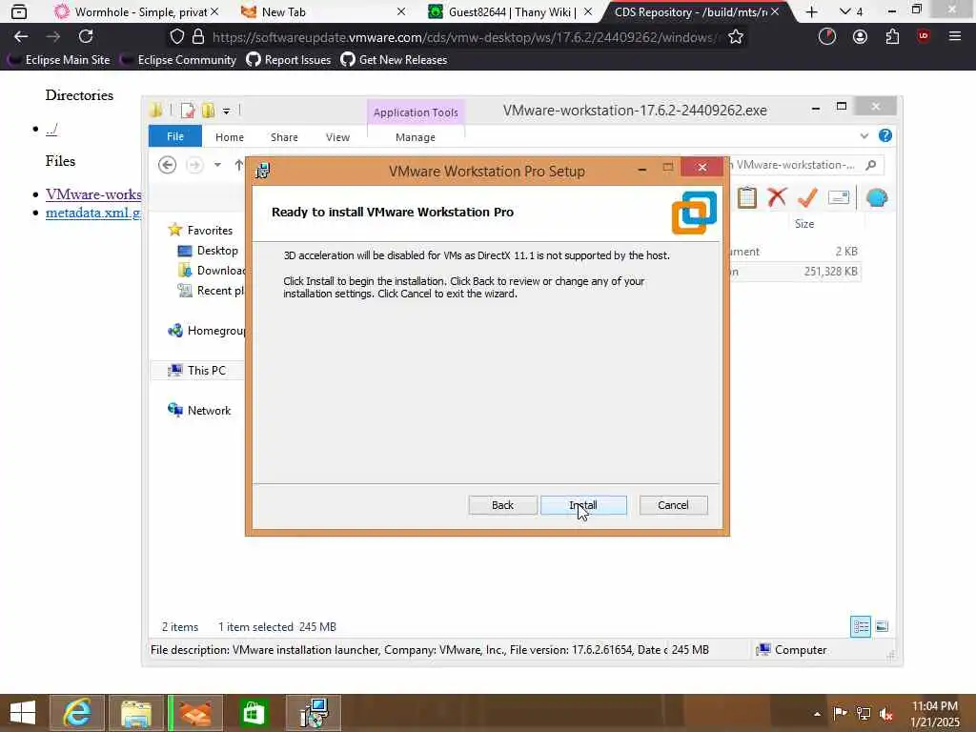The height and width of the screenshot is (732, 976).
Task: Cancel the VMware Workstation Pro setup
Action: [673, 505]
